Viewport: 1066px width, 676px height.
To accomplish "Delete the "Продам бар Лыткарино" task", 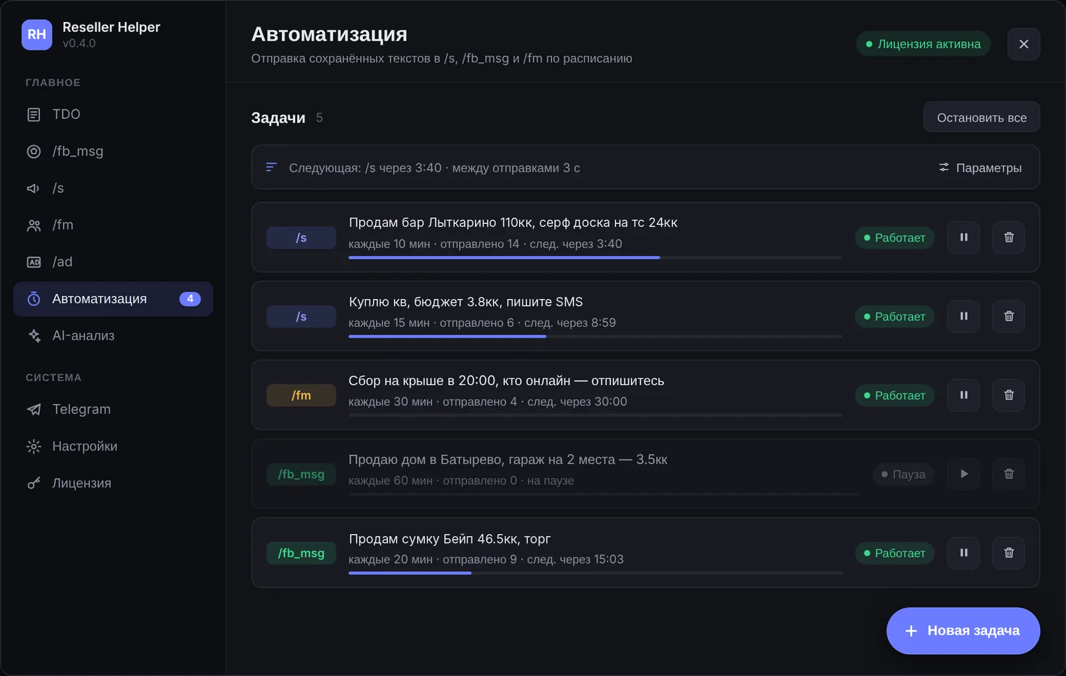I will 1009,237.
